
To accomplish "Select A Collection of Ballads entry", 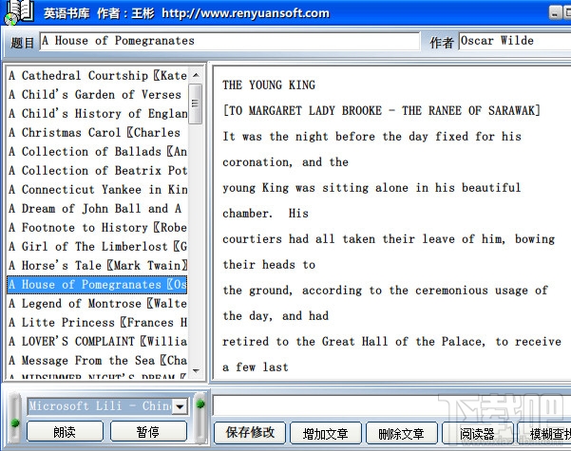I will tap(98, 151).
